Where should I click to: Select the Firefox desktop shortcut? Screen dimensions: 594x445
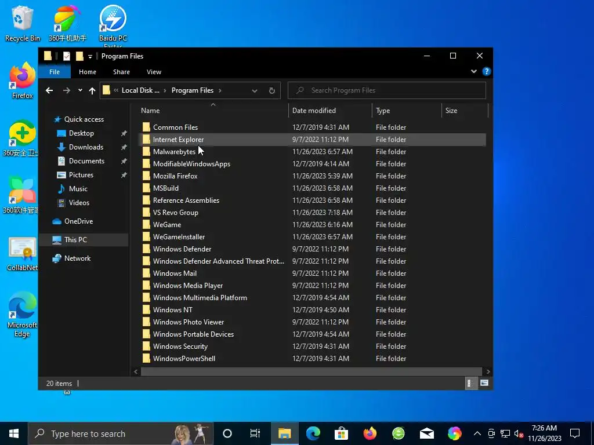tap(23, 81)
